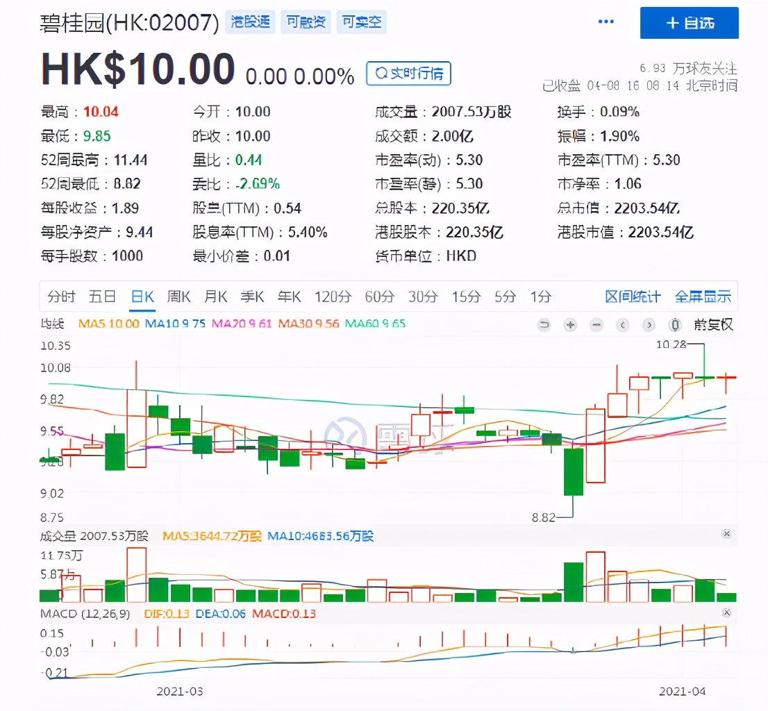
Task: Click the MA5 10.00 legend label
Action: tap(109, 324)
